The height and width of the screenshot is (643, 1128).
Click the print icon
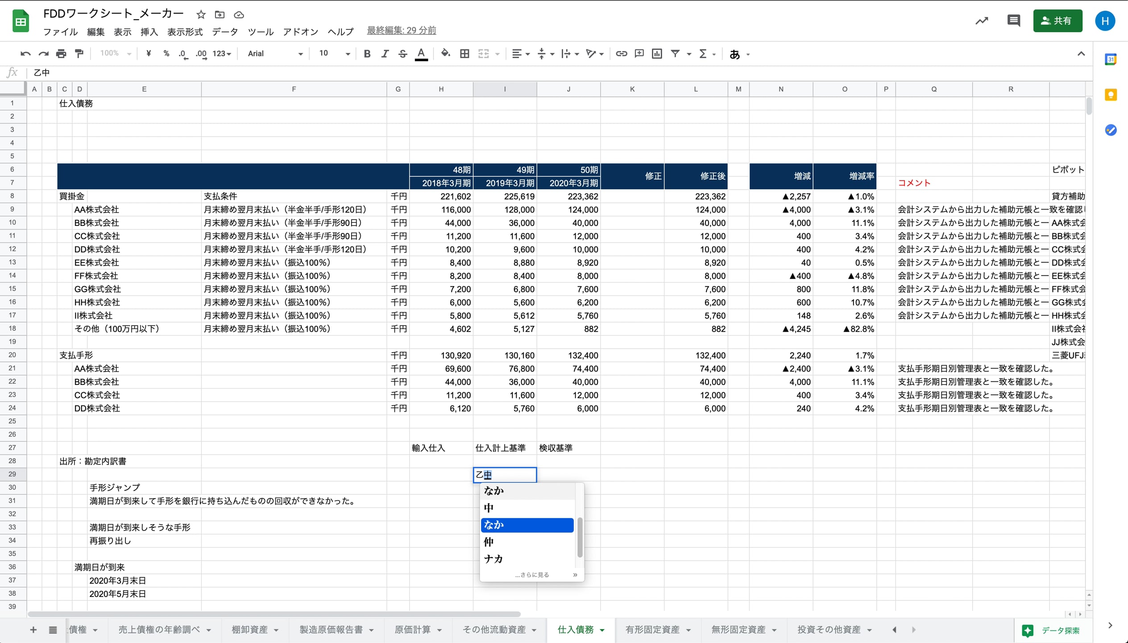pyautogui.click(x=61, y=54)
